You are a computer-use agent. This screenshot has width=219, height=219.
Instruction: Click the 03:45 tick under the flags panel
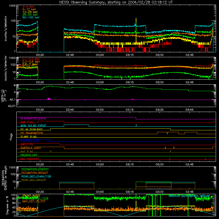coord(189,165)
